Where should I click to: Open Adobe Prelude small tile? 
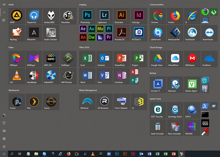(x=109, y=29)
